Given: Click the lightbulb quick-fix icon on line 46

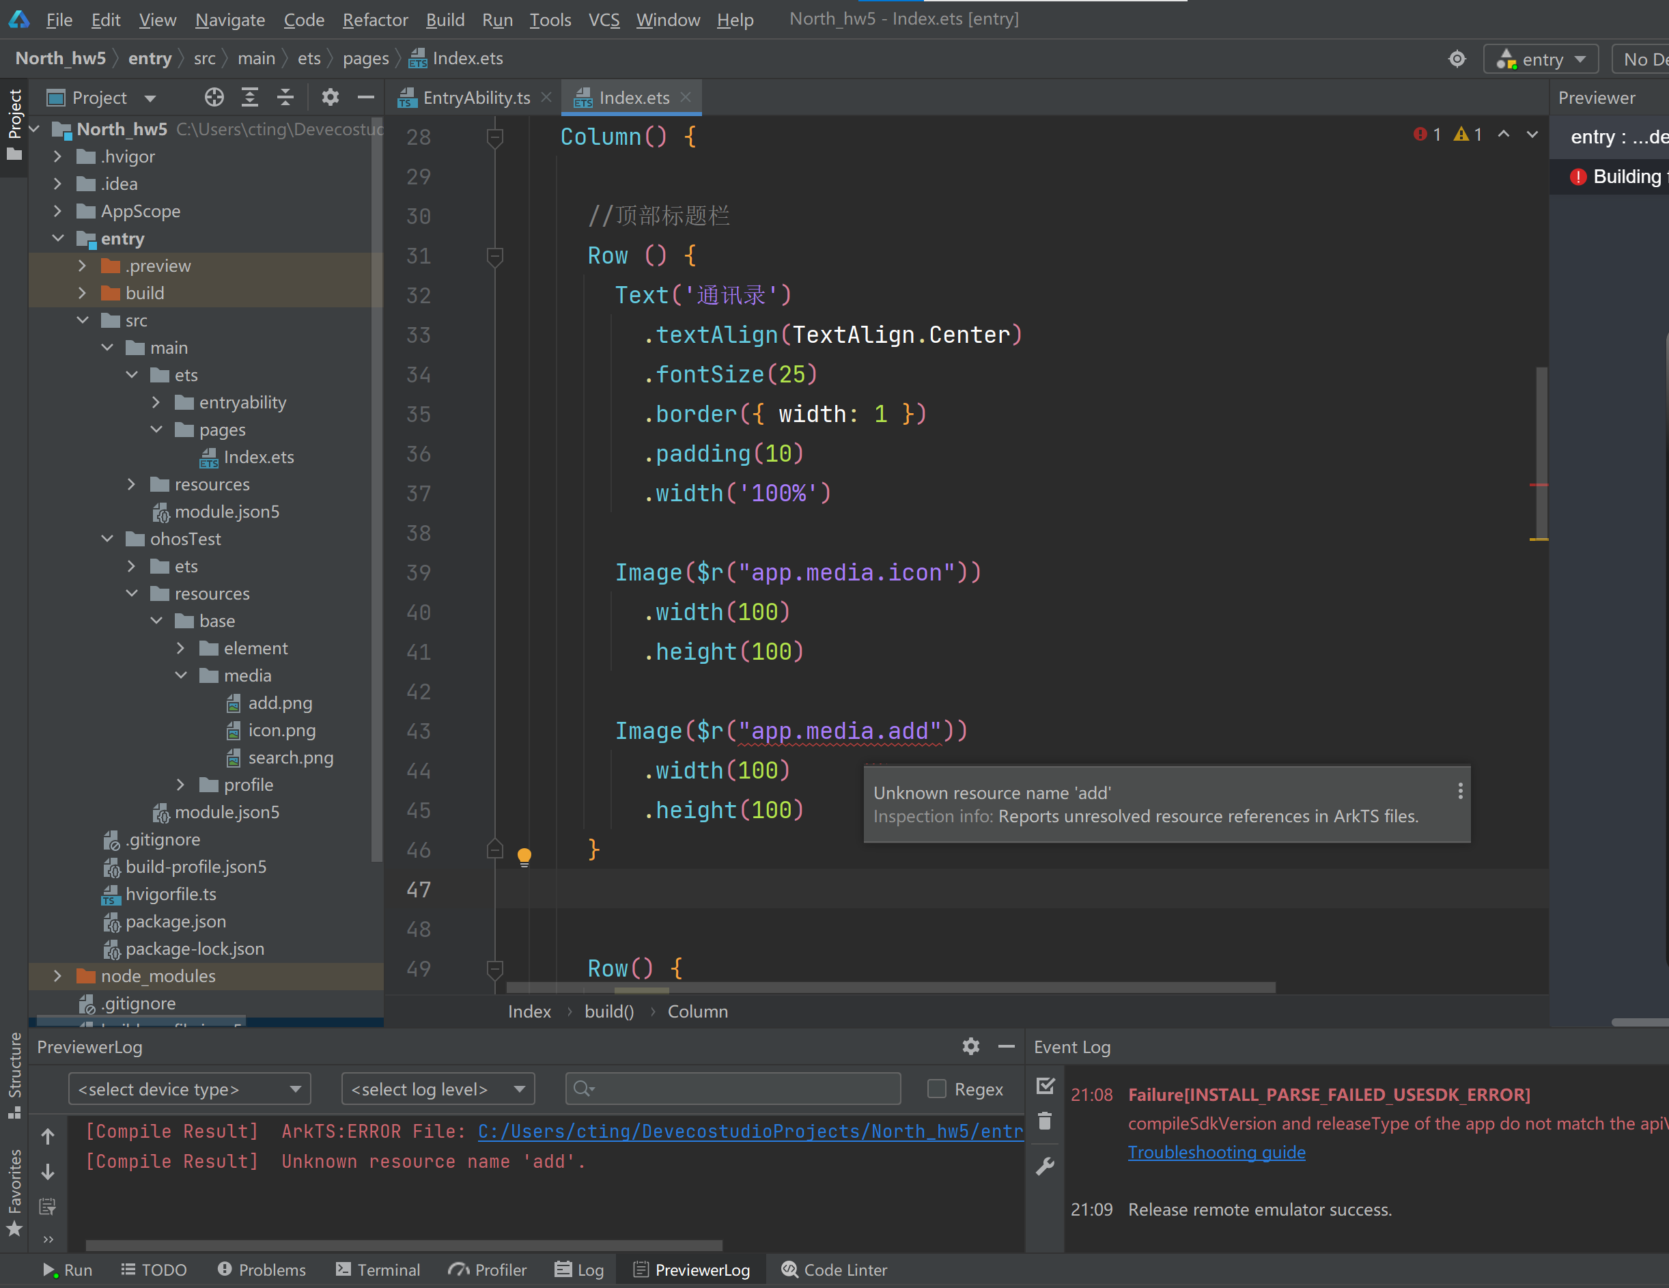Looking at the screenshot, I should (x=524, y=856).
